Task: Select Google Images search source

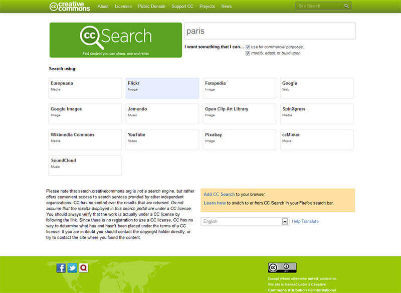Action: click(x=85, y=114)
